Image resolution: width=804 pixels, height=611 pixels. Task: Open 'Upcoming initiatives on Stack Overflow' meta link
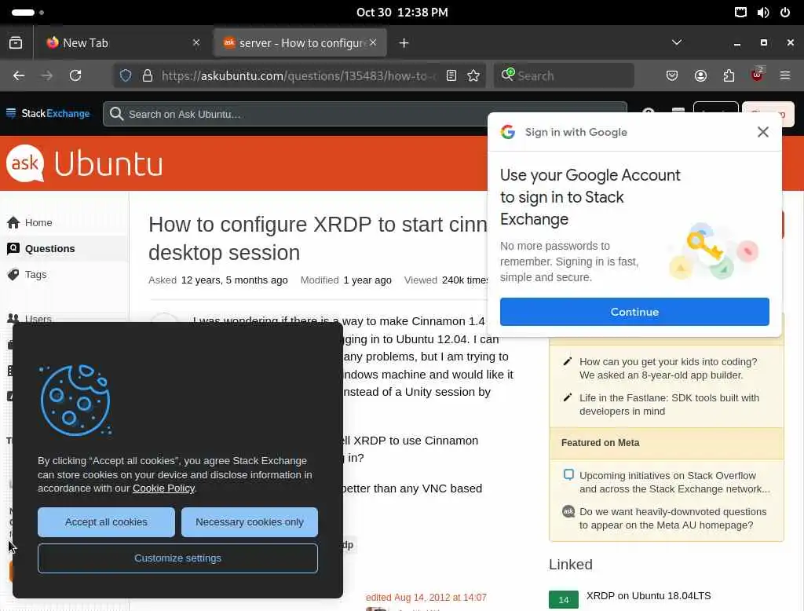click(x=674, y=482)
